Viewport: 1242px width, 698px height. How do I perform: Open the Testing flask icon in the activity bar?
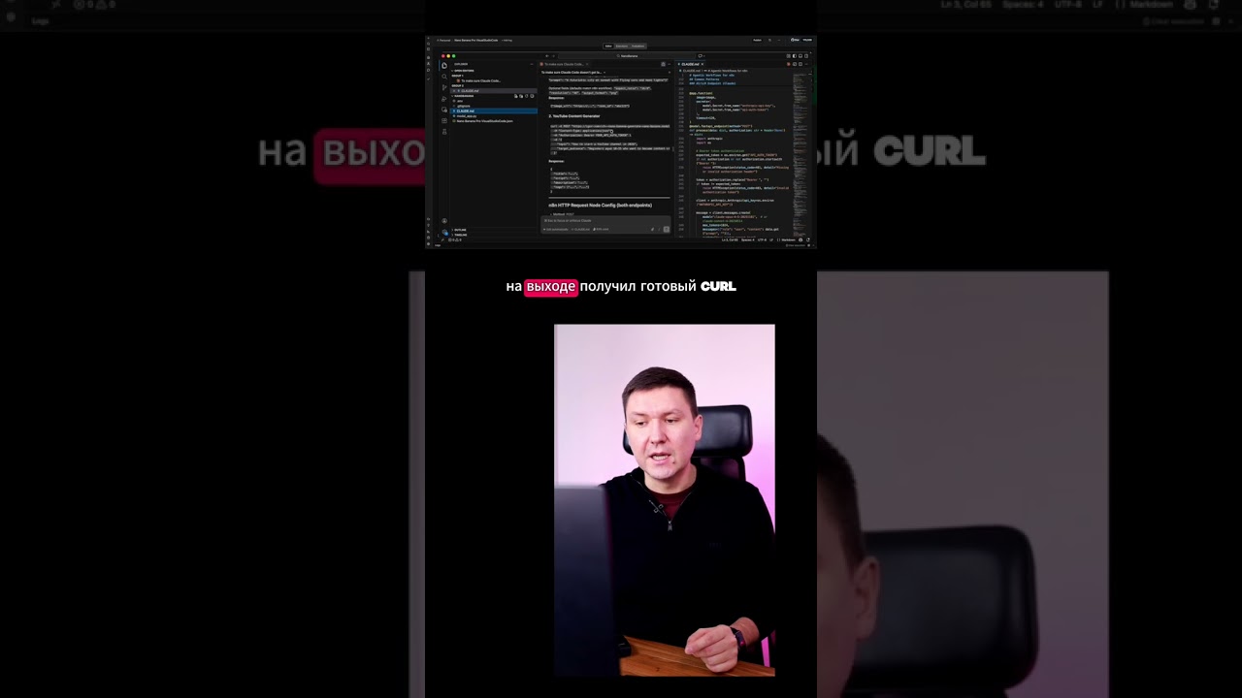[444, 131]
